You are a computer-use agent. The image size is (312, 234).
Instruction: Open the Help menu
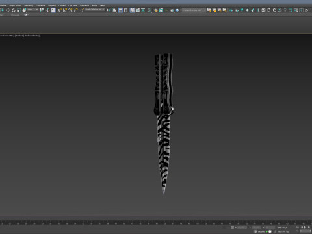[102, 5]
